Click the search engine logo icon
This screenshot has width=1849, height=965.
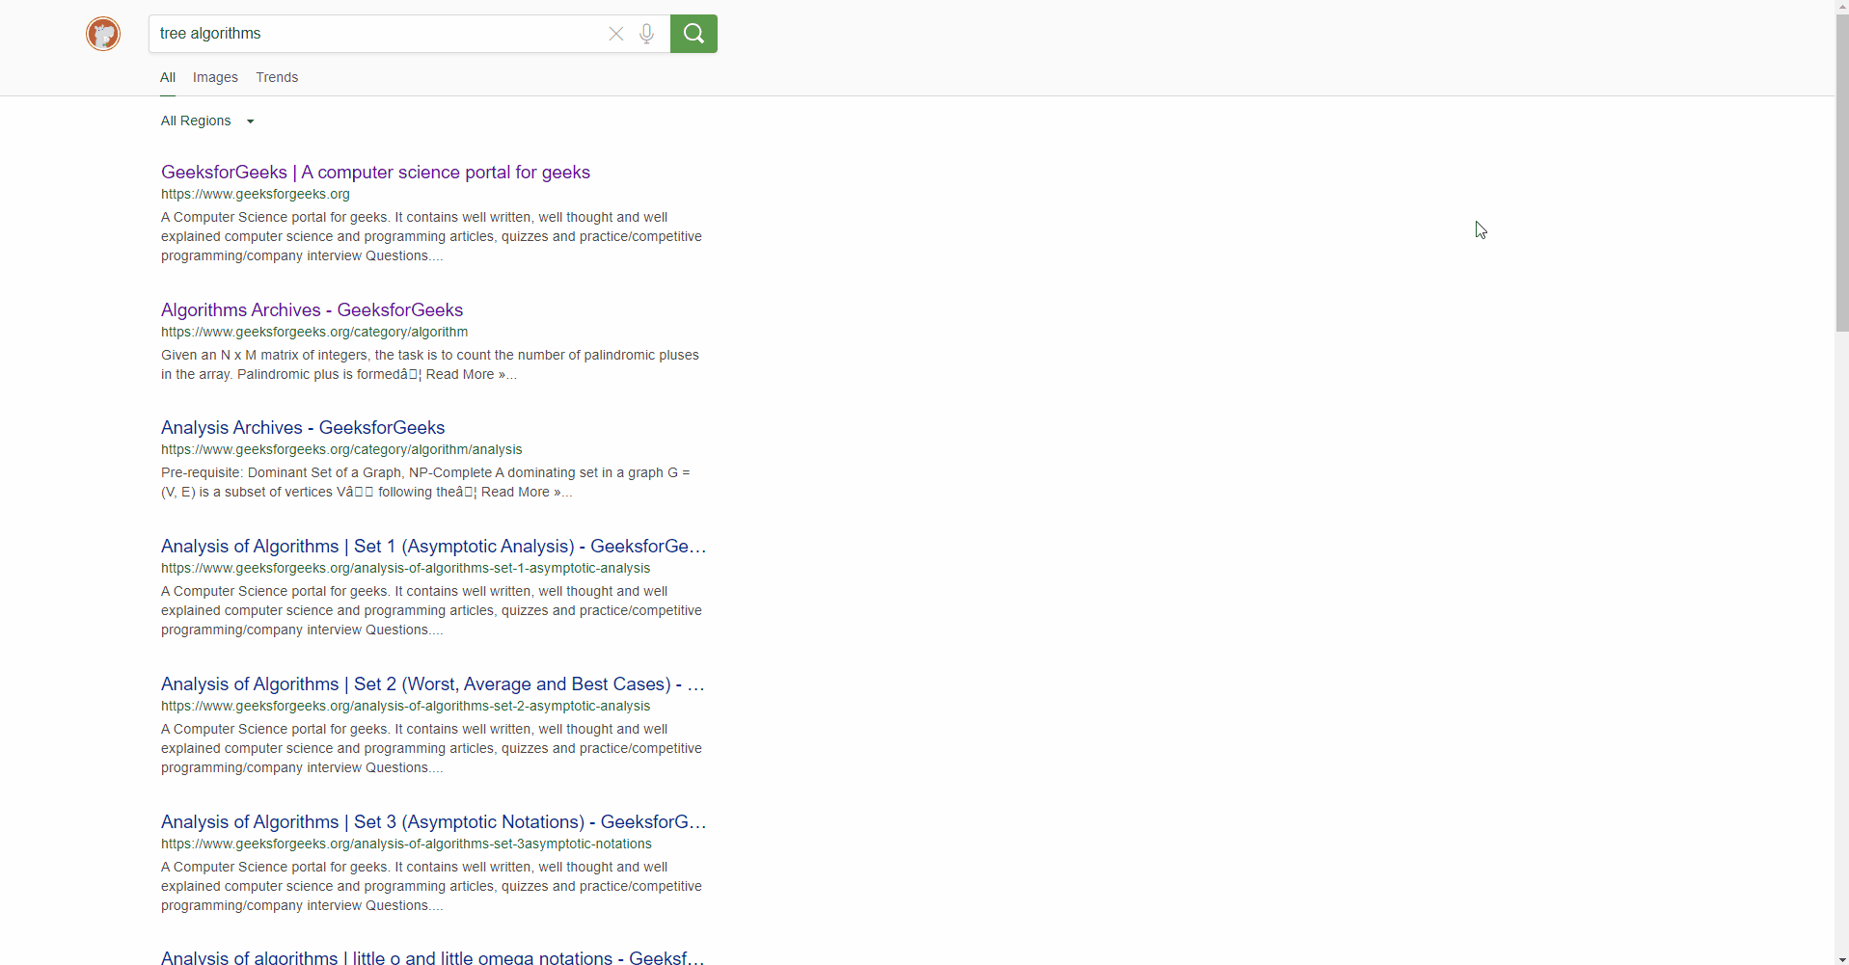point(103,34)
